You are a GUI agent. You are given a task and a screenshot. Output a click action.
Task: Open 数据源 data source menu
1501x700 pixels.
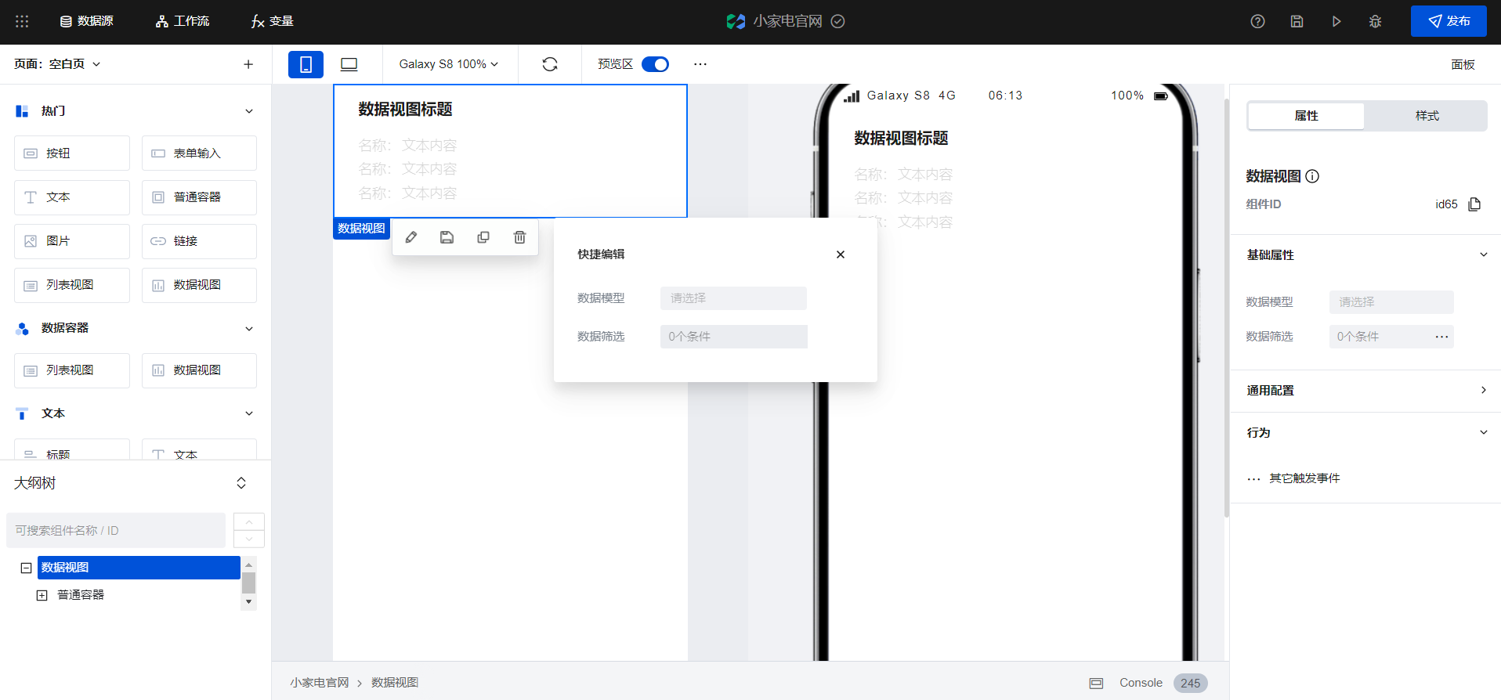tap(87, 21)
